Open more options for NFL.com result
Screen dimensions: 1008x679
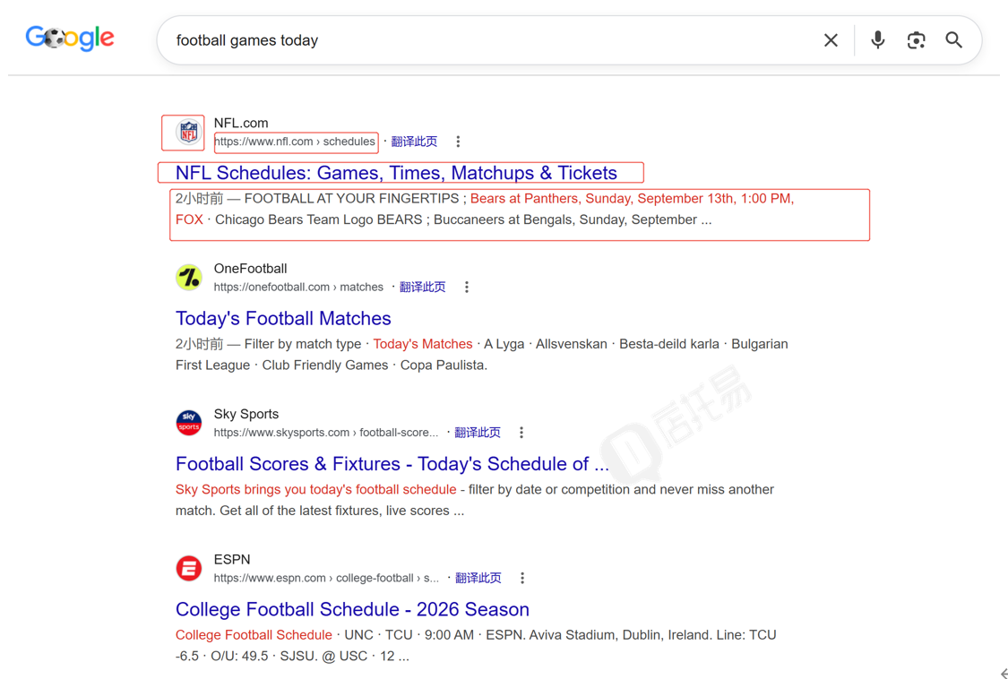[458, 142]
